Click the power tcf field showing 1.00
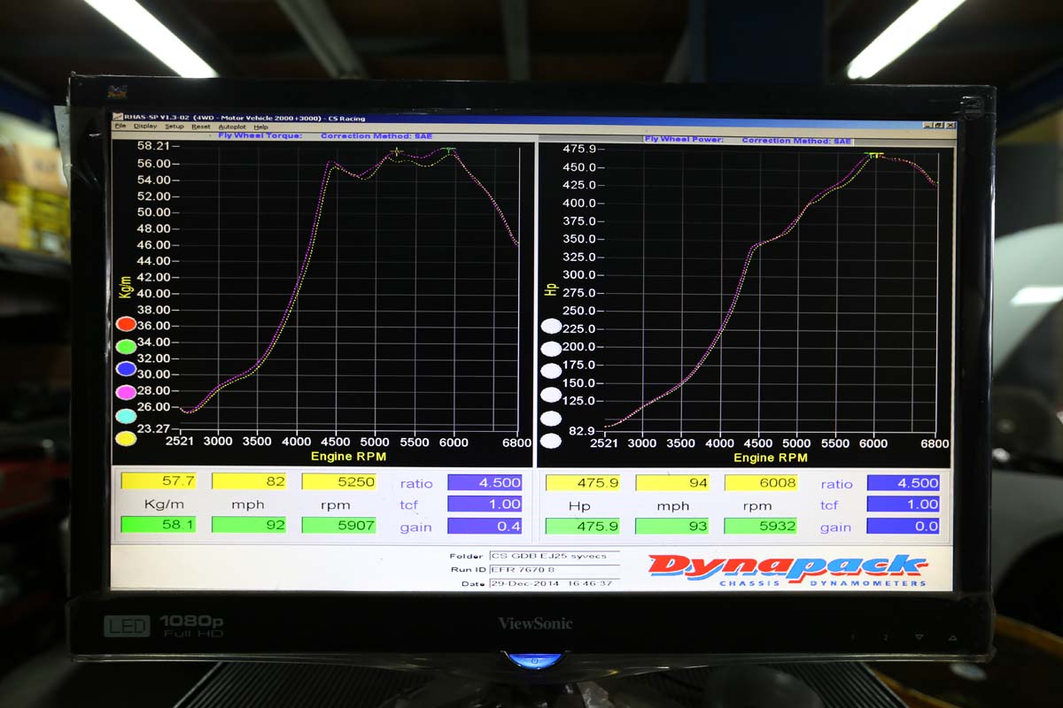Screen dimensions: 1063x708 click(902, 504)
